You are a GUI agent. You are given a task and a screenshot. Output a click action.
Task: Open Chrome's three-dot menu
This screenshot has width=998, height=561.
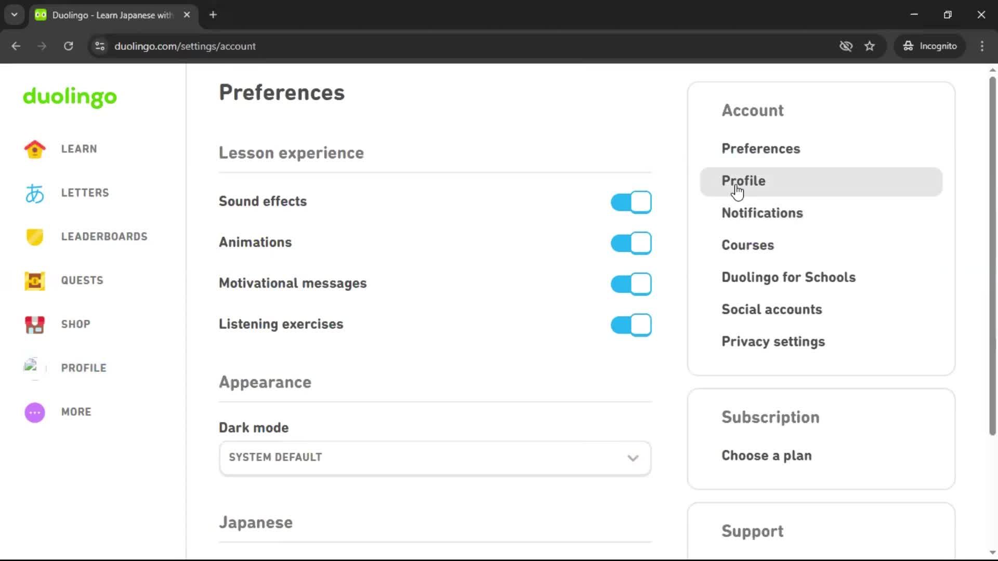tap(982, 46)
